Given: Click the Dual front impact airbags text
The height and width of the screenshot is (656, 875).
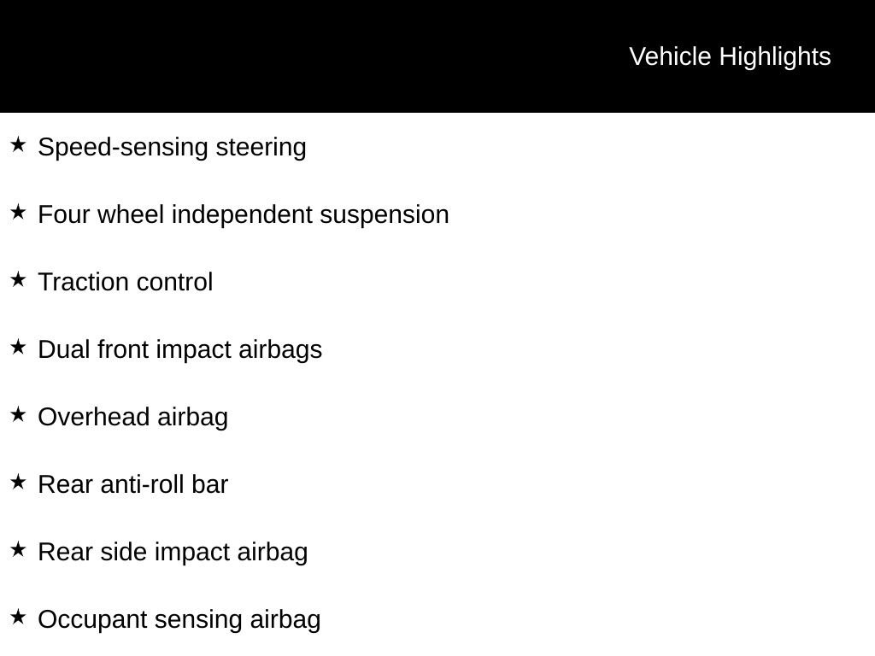Looking at the screenshot, I should point(180,349).
